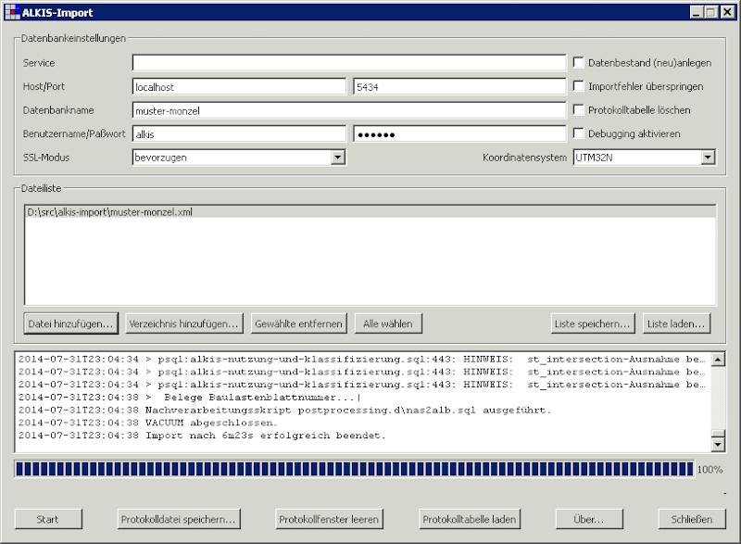
Task: Close the ALKIS-Import window
Action: (727, 12)
